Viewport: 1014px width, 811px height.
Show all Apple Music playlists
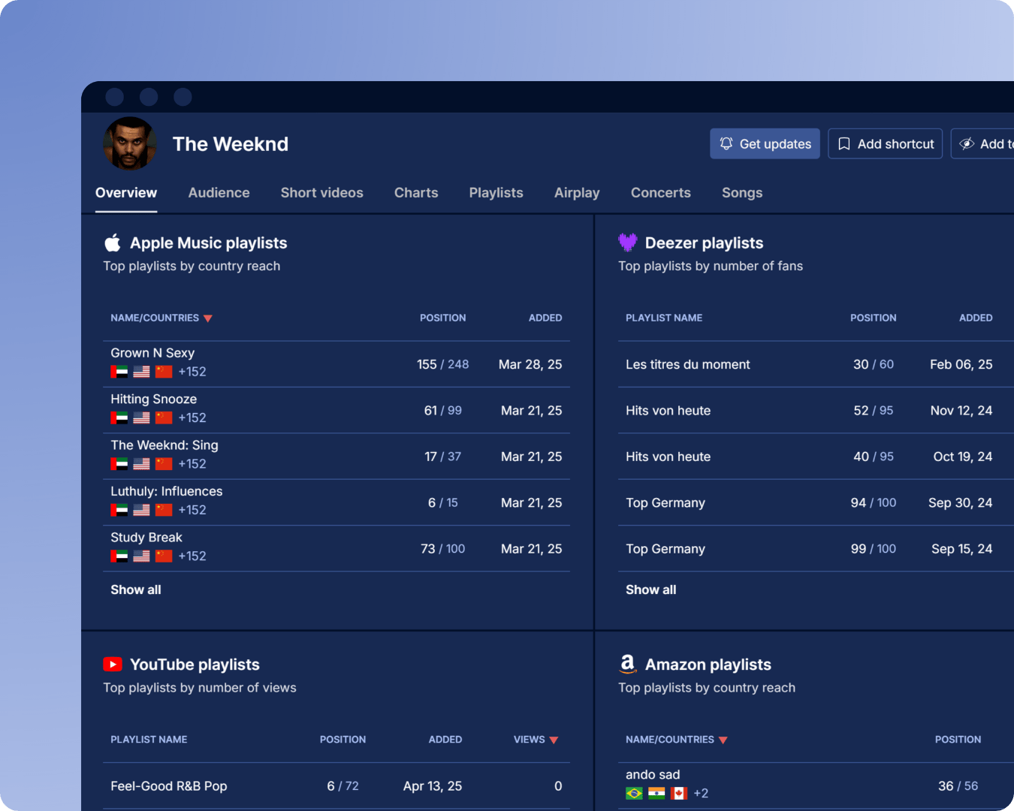point(135,589)
